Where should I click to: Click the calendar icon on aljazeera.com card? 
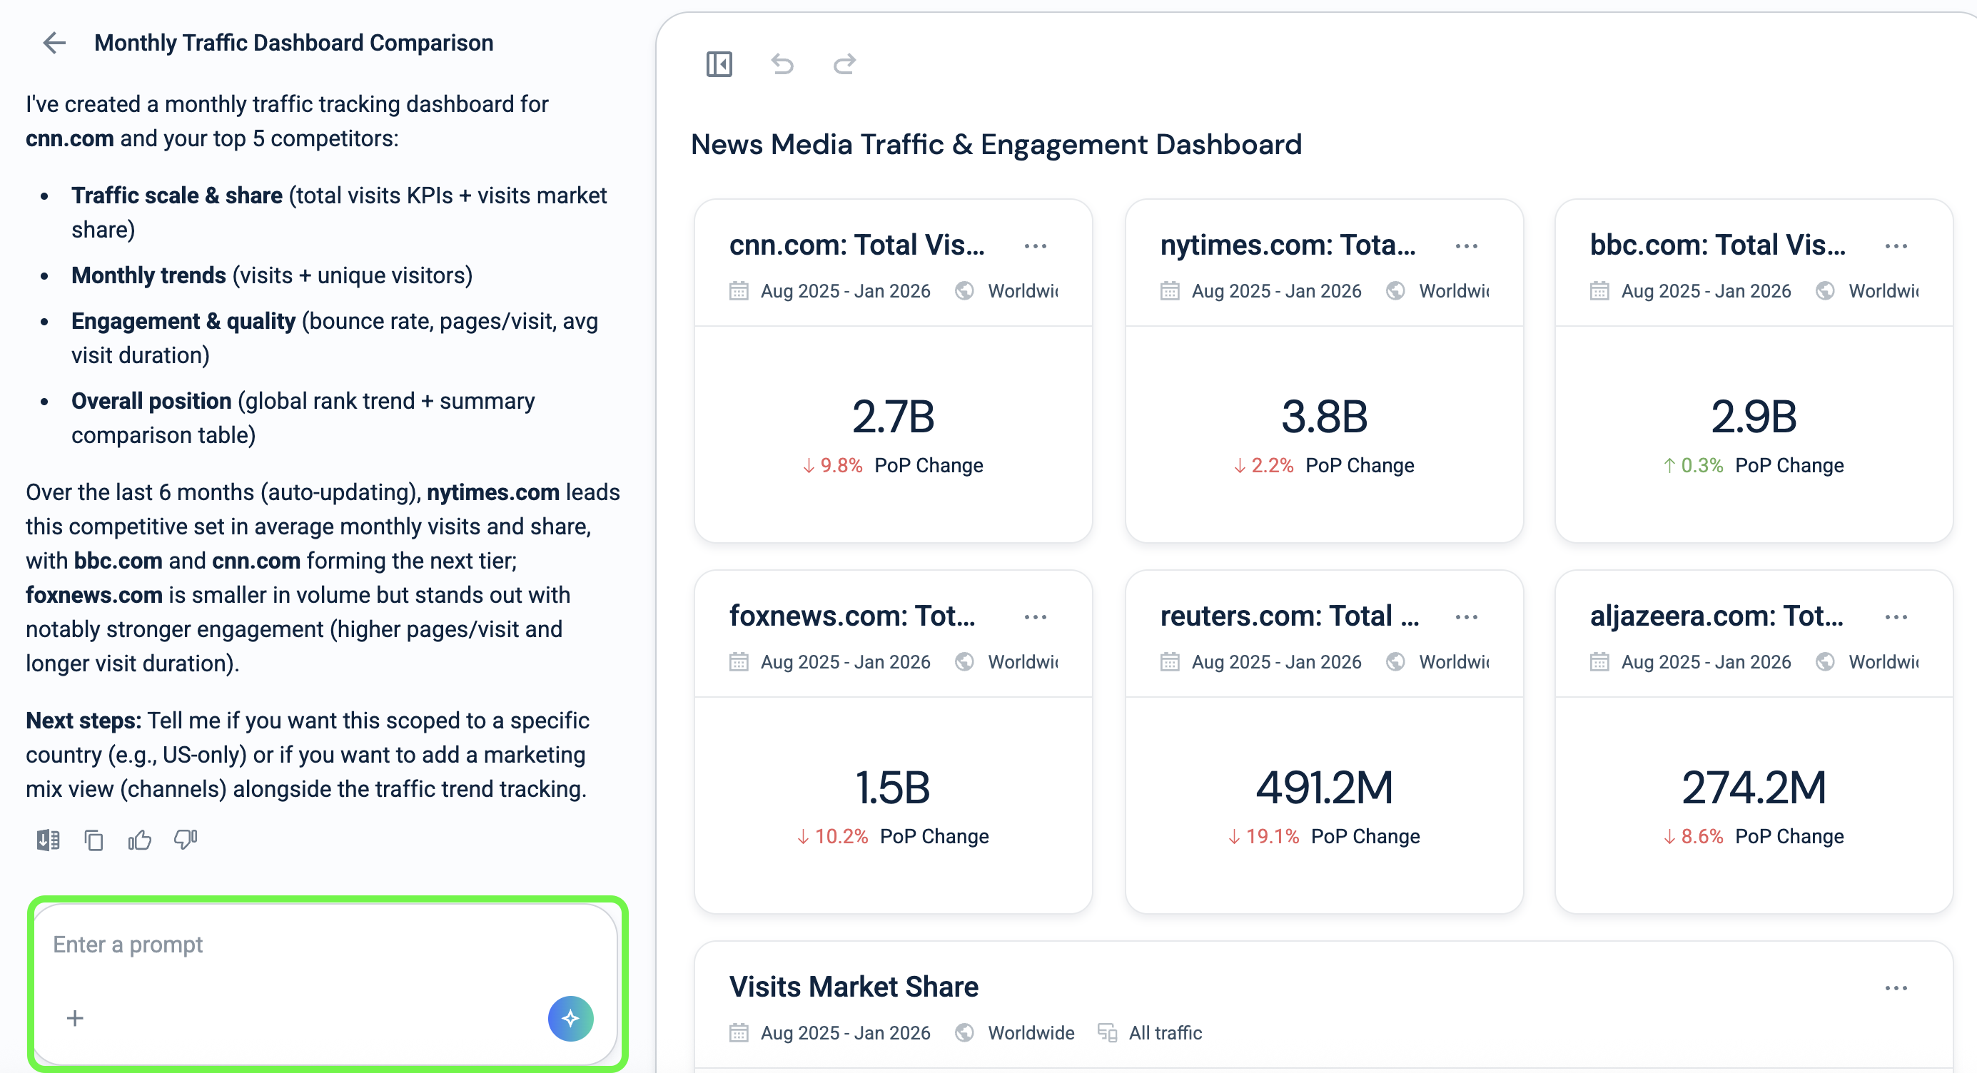1599,661
